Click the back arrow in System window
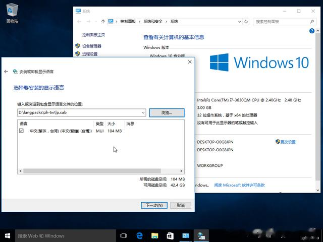The image size is (323, 242). click(x=79, y=21)
